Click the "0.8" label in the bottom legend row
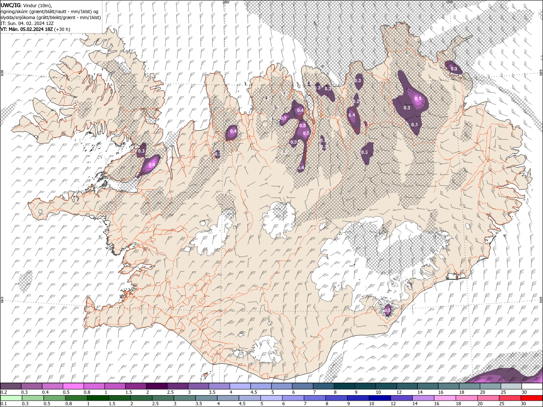Image resolution: width=543 pixels, height=407 pixels. pos(68,404)
